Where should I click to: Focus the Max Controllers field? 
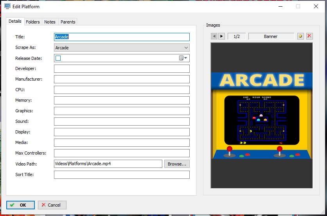coord(122,153)
